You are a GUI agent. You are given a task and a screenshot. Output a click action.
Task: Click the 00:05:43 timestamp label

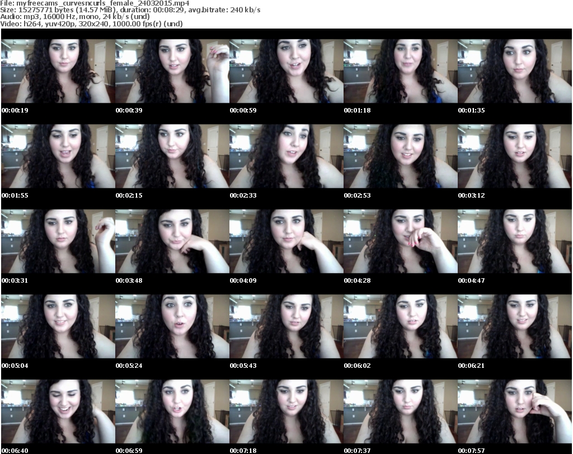pos(243,366)
